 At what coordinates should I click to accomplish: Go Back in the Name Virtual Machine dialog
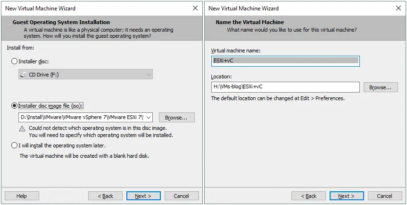[308, 196]
